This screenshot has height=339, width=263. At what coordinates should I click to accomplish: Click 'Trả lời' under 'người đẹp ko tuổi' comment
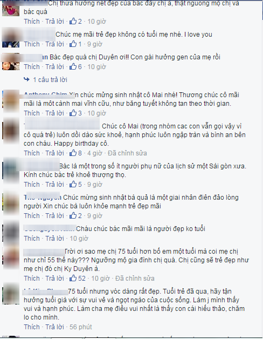tap(54, 238)
